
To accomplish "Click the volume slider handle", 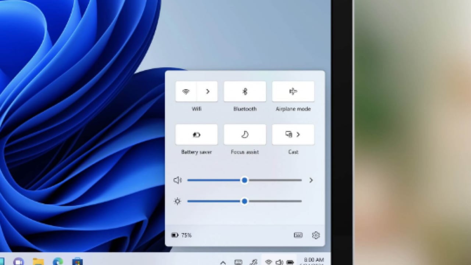I will (x=245, y=180).
